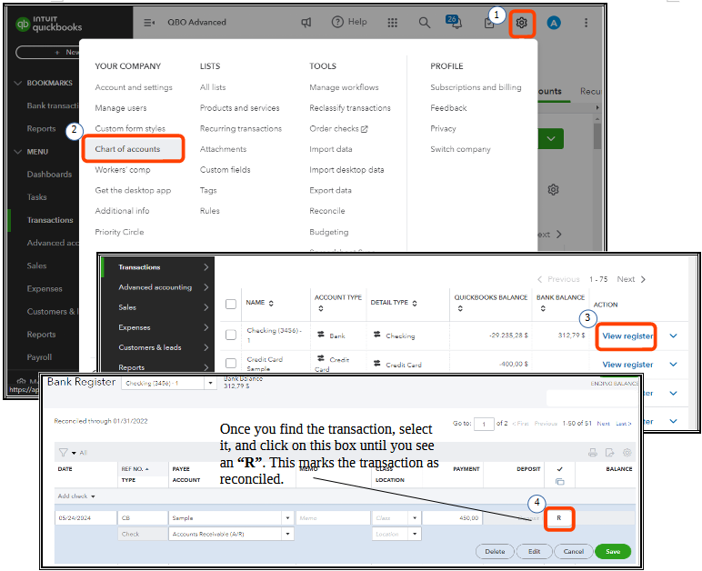
Task: Open Reclassify transactions tool
Action: (350, 108)
